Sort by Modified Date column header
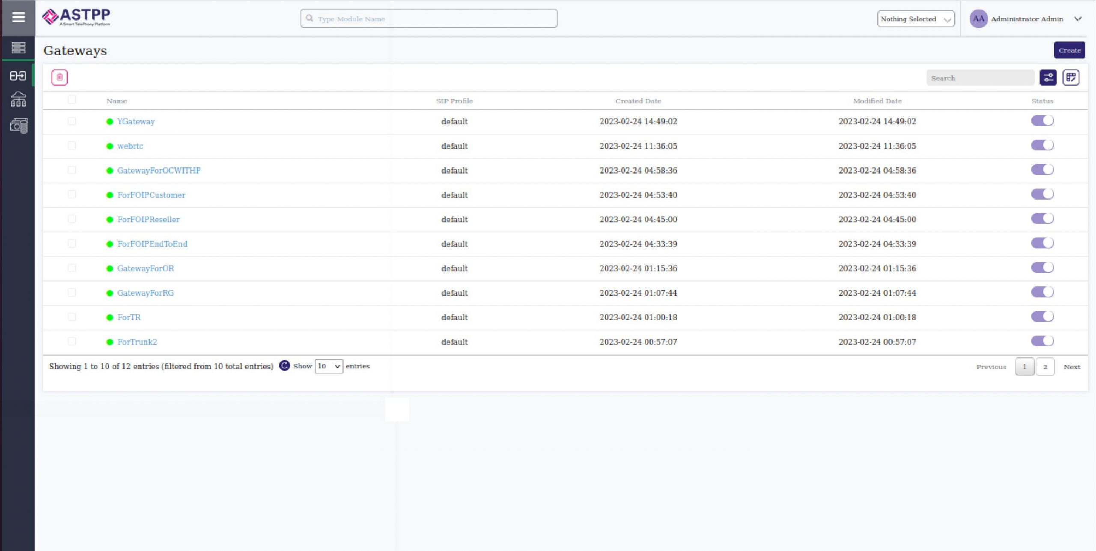The image size is (1096, 551). pyautogui.click(x=877, y=101)
